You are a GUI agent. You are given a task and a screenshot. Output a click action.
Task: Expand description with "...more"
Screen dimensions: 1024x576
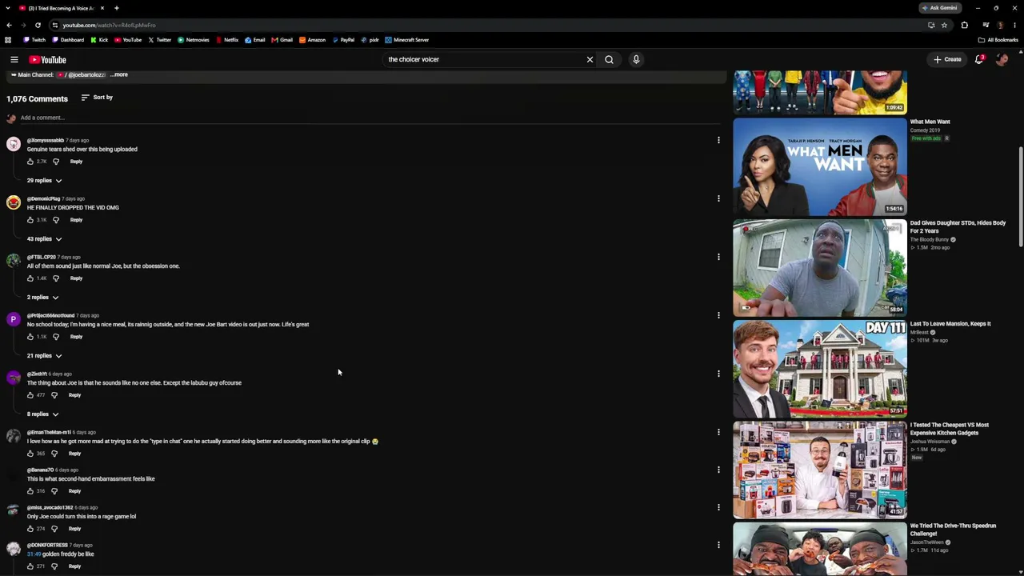(x=119, y=74)
